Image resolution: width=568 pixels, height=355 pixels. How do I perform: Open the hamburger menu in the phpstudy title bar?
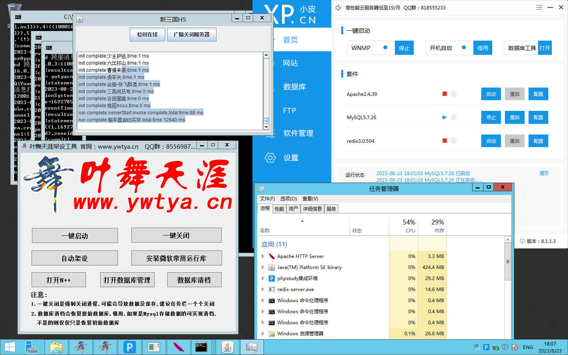(539, 7)
